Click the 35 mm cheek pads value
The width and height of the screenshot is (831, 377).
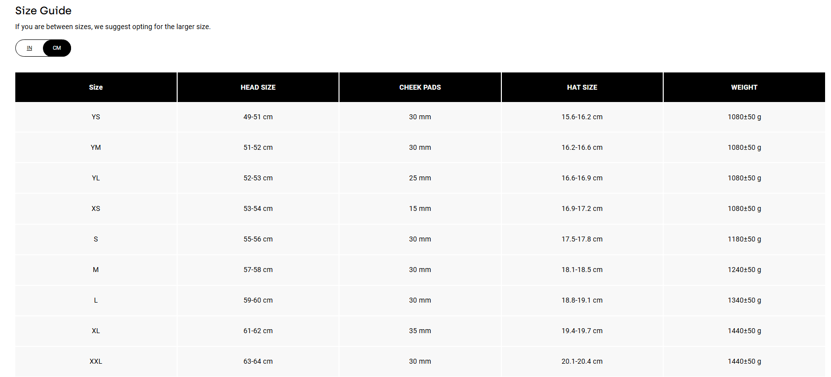(x=420, y=331)
